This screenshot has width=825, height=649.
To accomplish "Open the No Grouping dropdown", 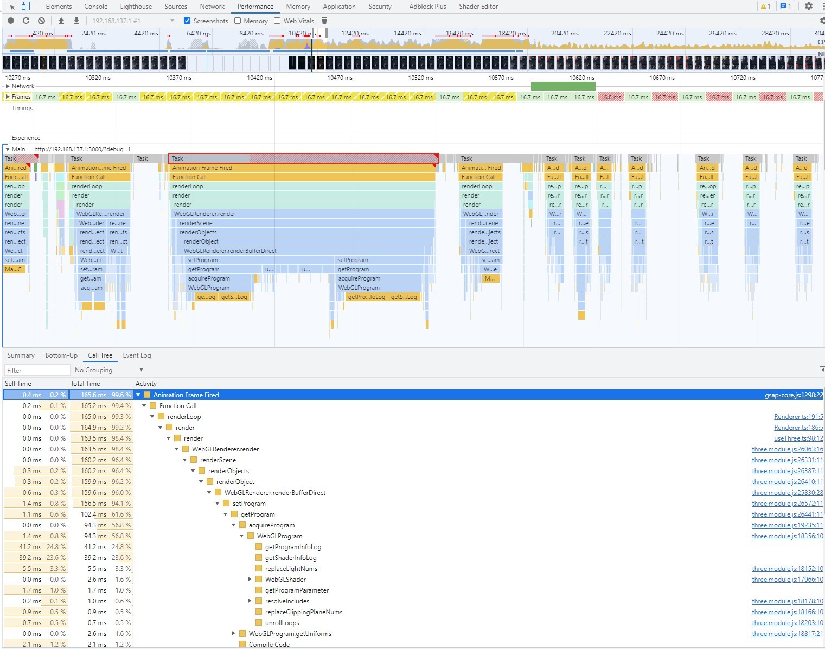I will (108, 370).
